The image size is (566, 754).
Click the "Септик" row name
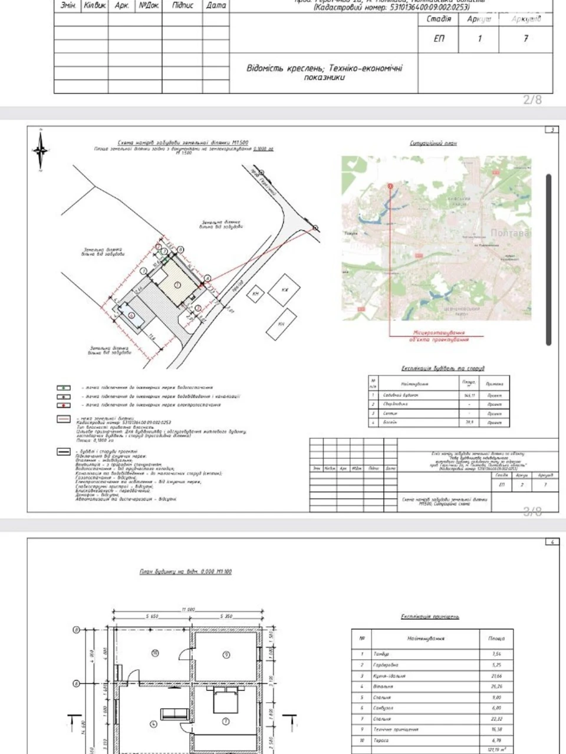click(390, 414)
